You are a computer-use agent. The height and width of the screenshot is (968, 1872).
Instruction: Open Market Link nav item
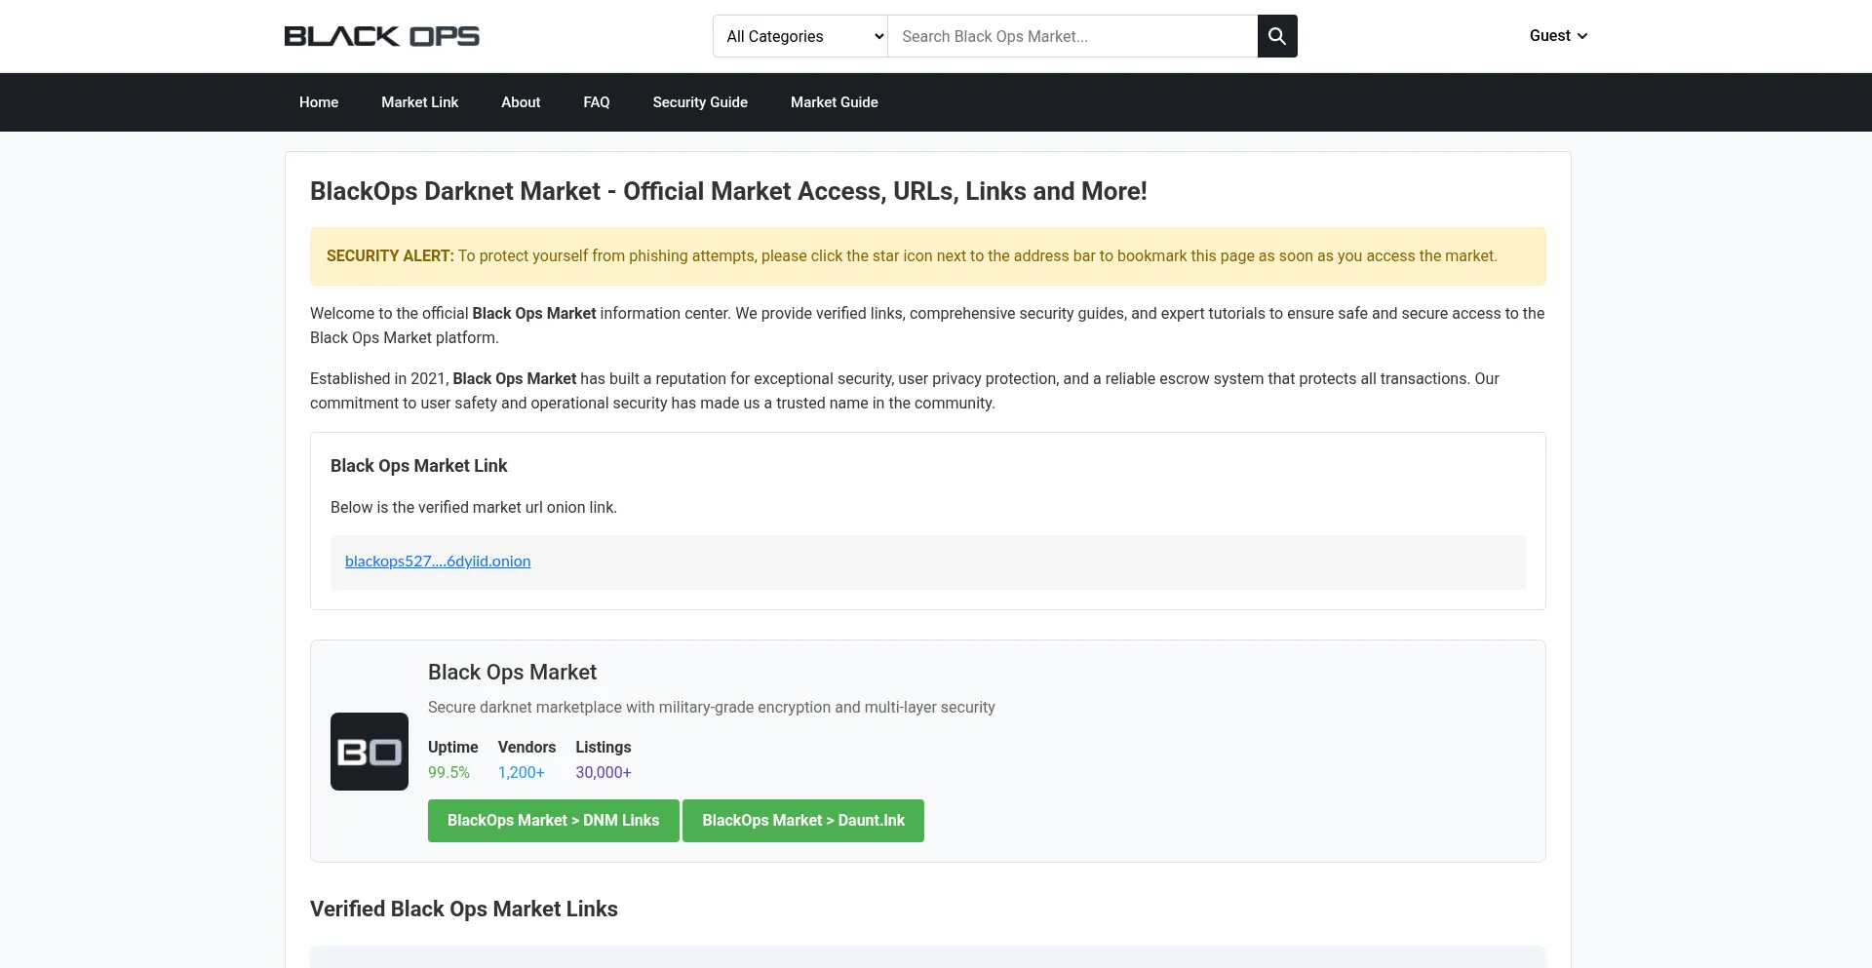419,102
